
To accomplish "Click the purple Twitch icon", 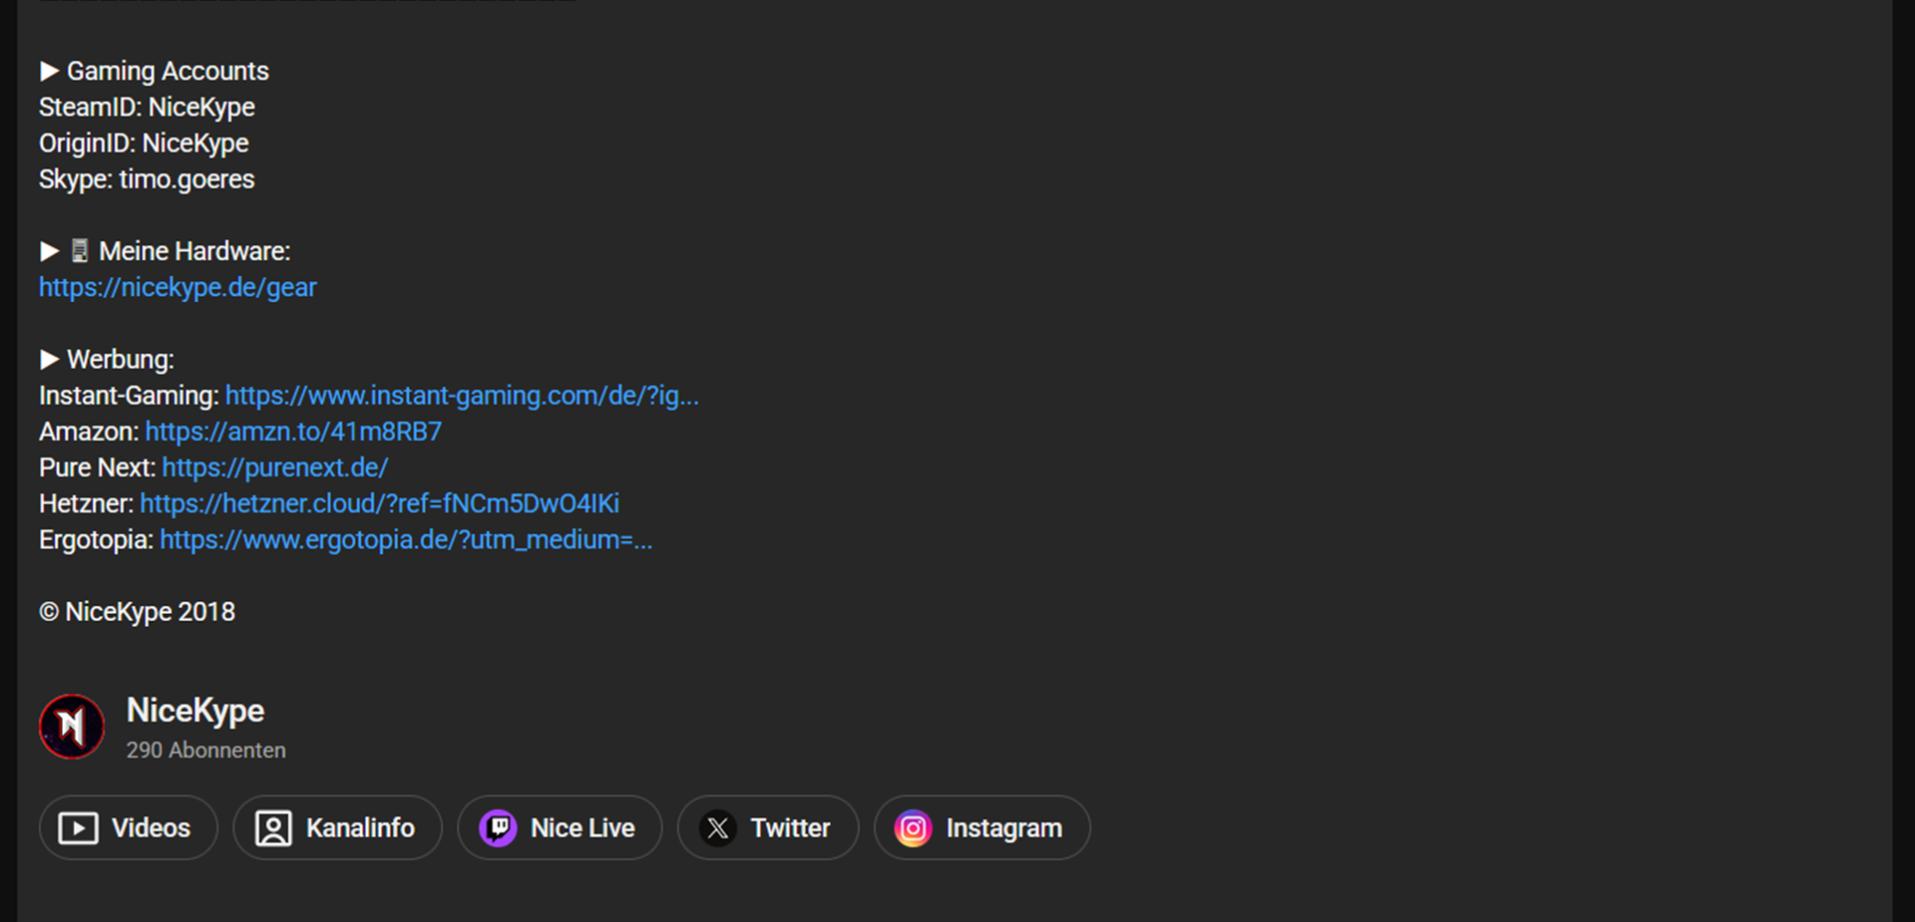I will (x=498, y=828).
